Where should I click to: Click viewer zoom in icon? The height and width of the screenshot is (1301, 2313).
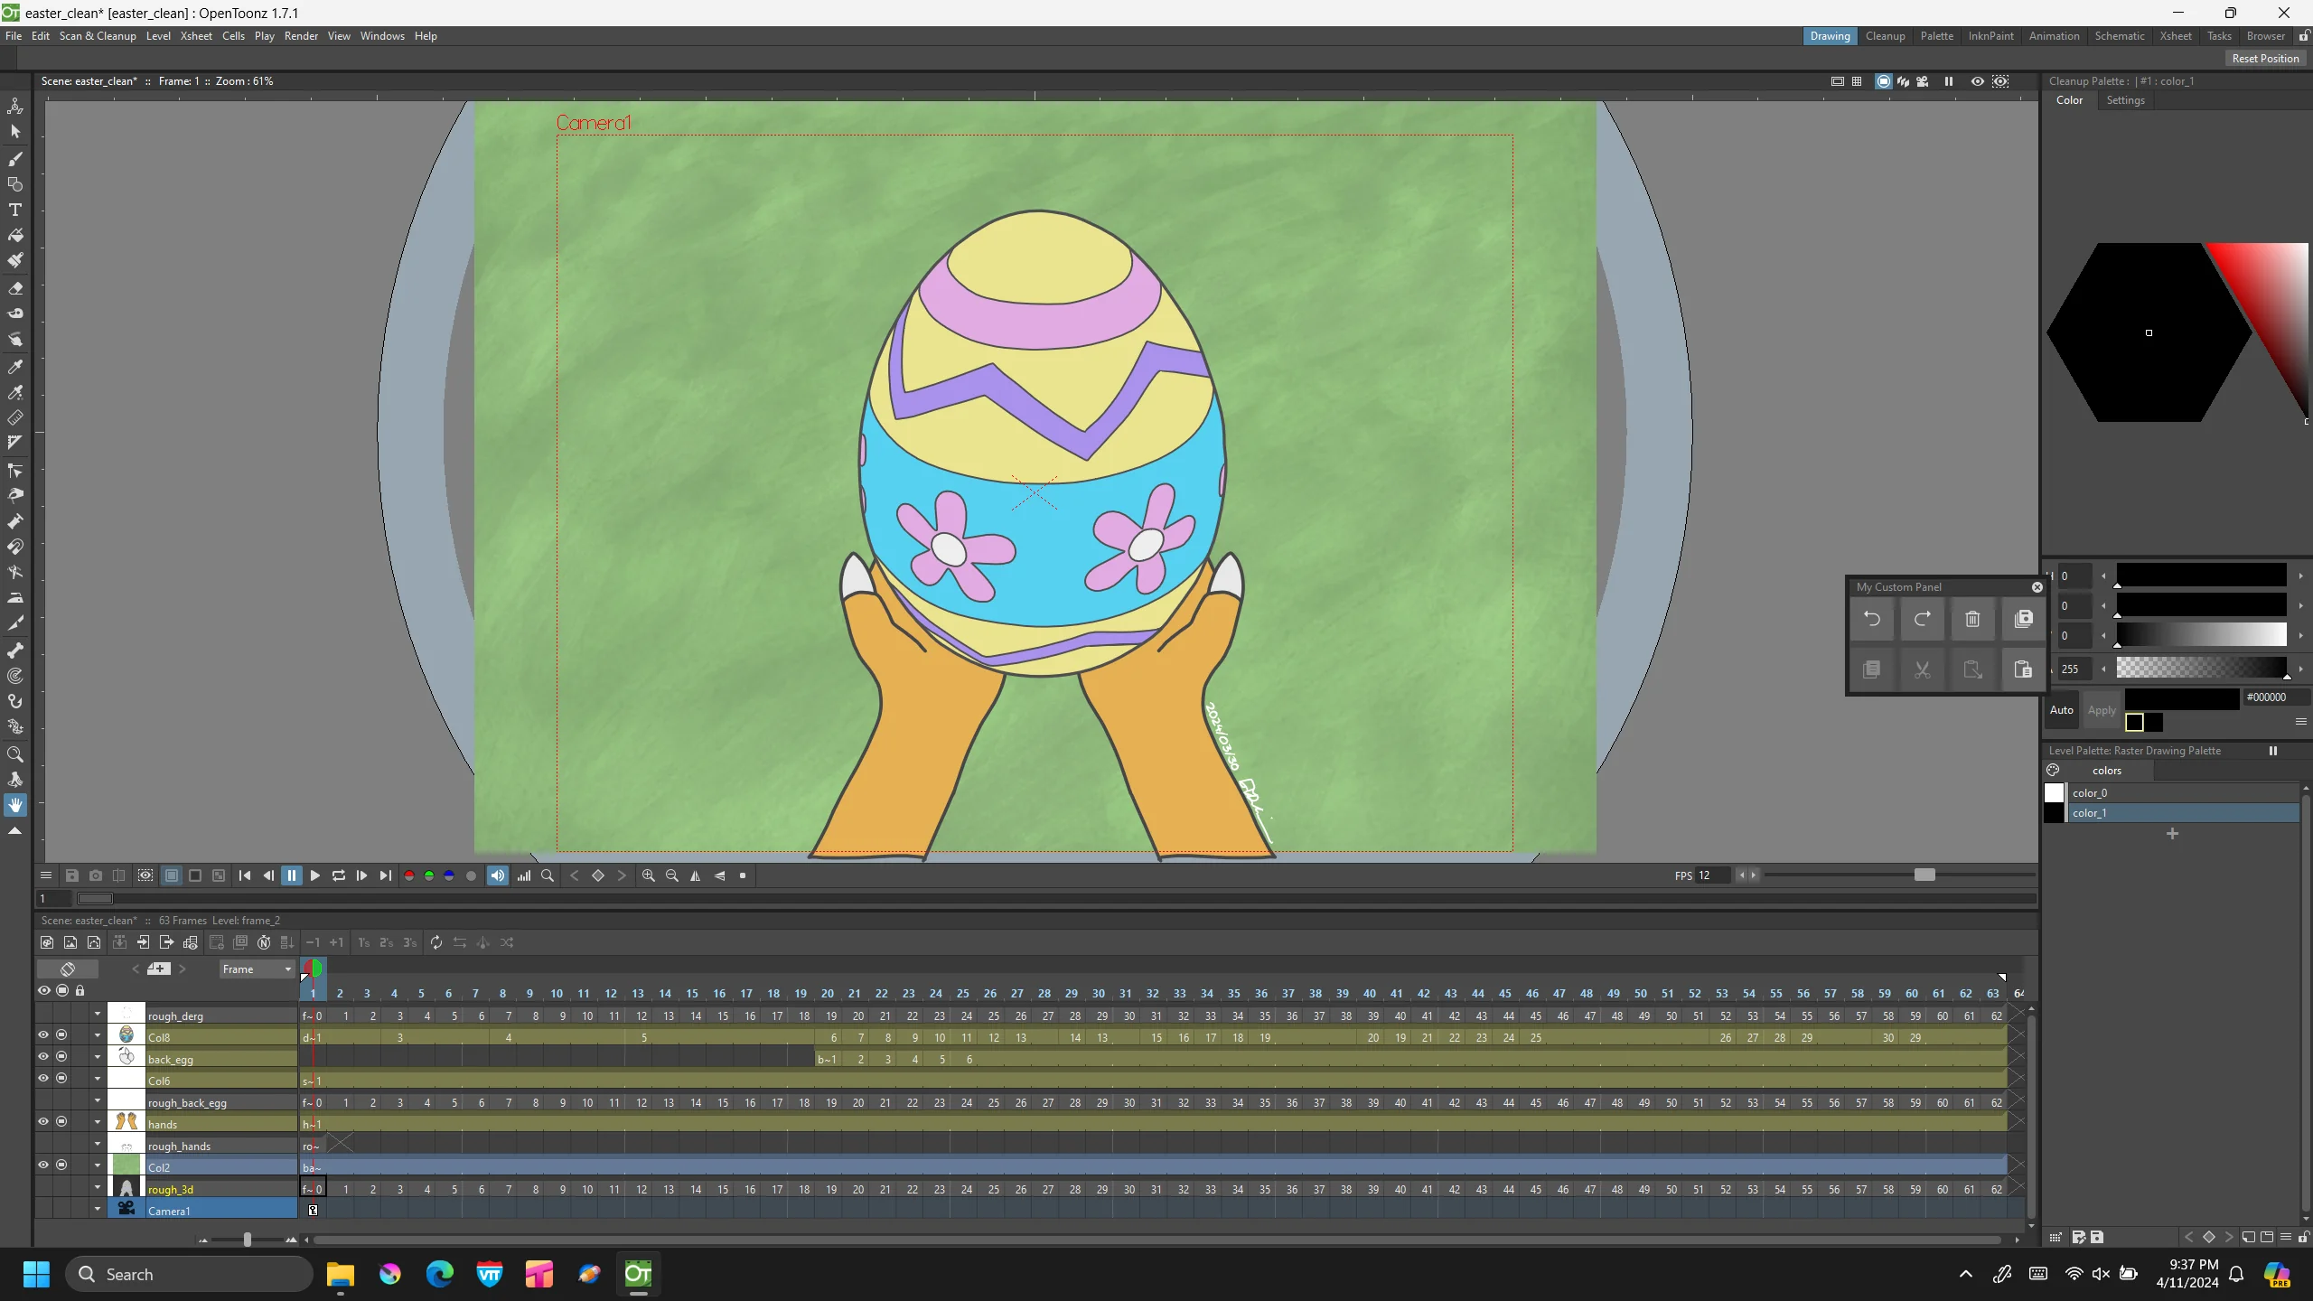(x=649, y=875)
